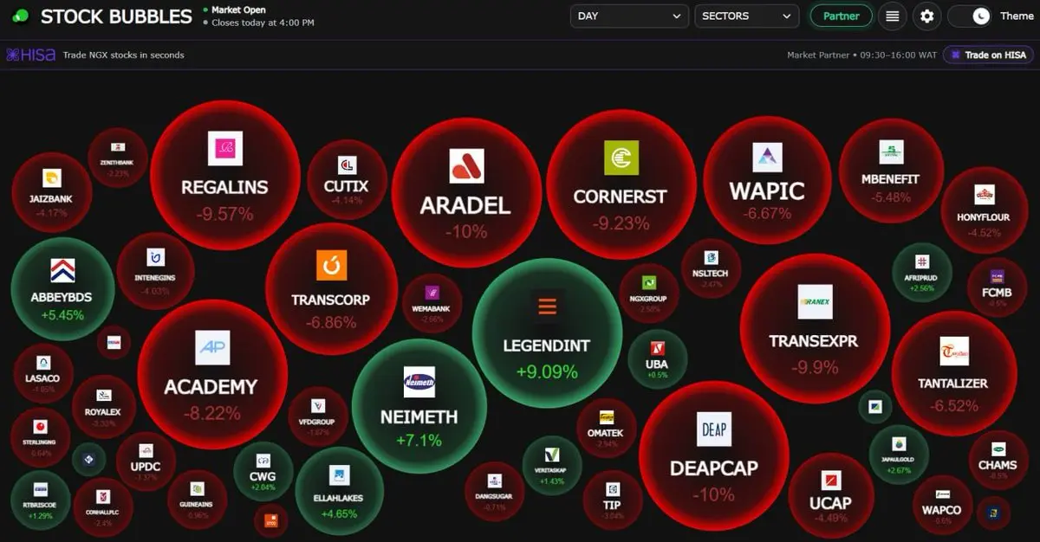Select the JAIZBANK bubble
Image resolution: width=1040 pixels, height=542 pixels.
coord(50,193)
